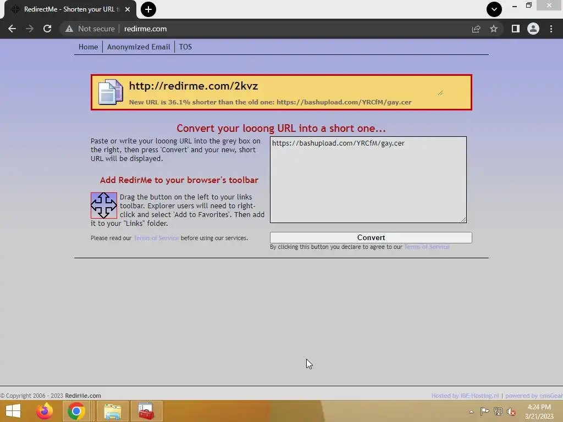Click the RedirMe bookmarklet arrows button
This screenshot has height=422, width=563.
(x=104, y=206)
